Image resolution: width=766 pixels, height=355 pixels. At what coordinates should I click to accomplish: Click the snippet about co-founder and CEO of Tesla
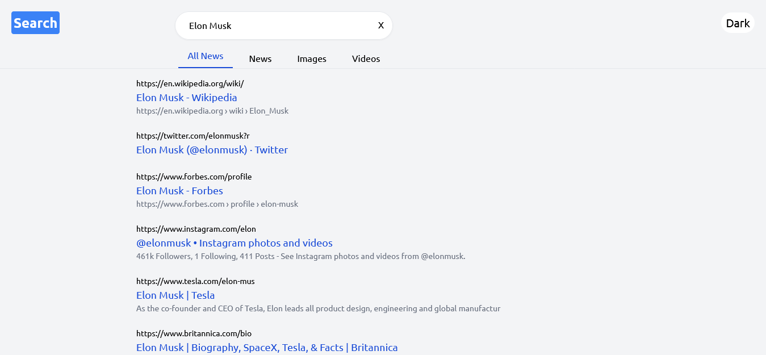(318, 308)
